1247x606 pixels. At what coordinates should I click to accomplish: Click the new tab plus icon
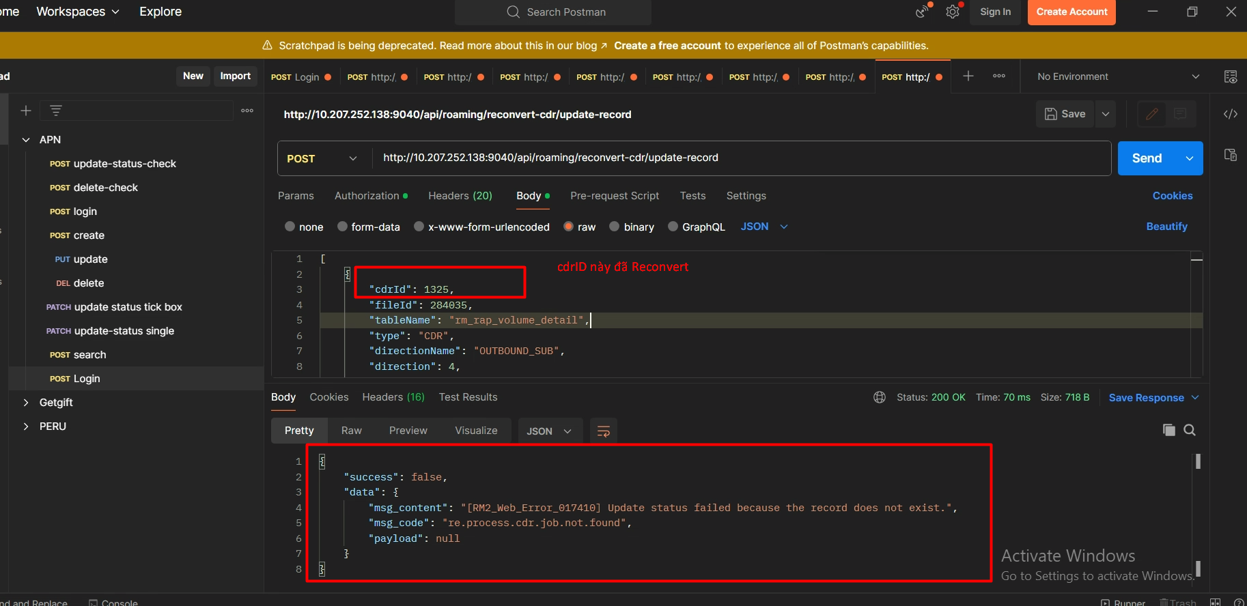[x=968, y=76]
